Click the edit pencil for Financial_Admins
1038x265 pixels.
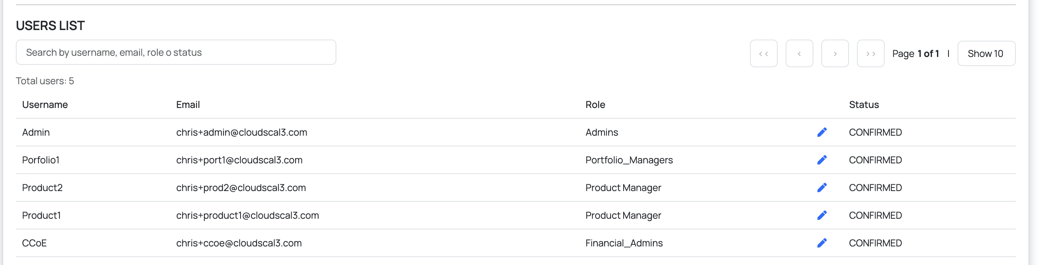tap(822, 243)
